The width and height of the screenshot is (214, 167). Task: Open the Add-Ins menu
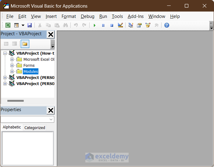[136, 16]
